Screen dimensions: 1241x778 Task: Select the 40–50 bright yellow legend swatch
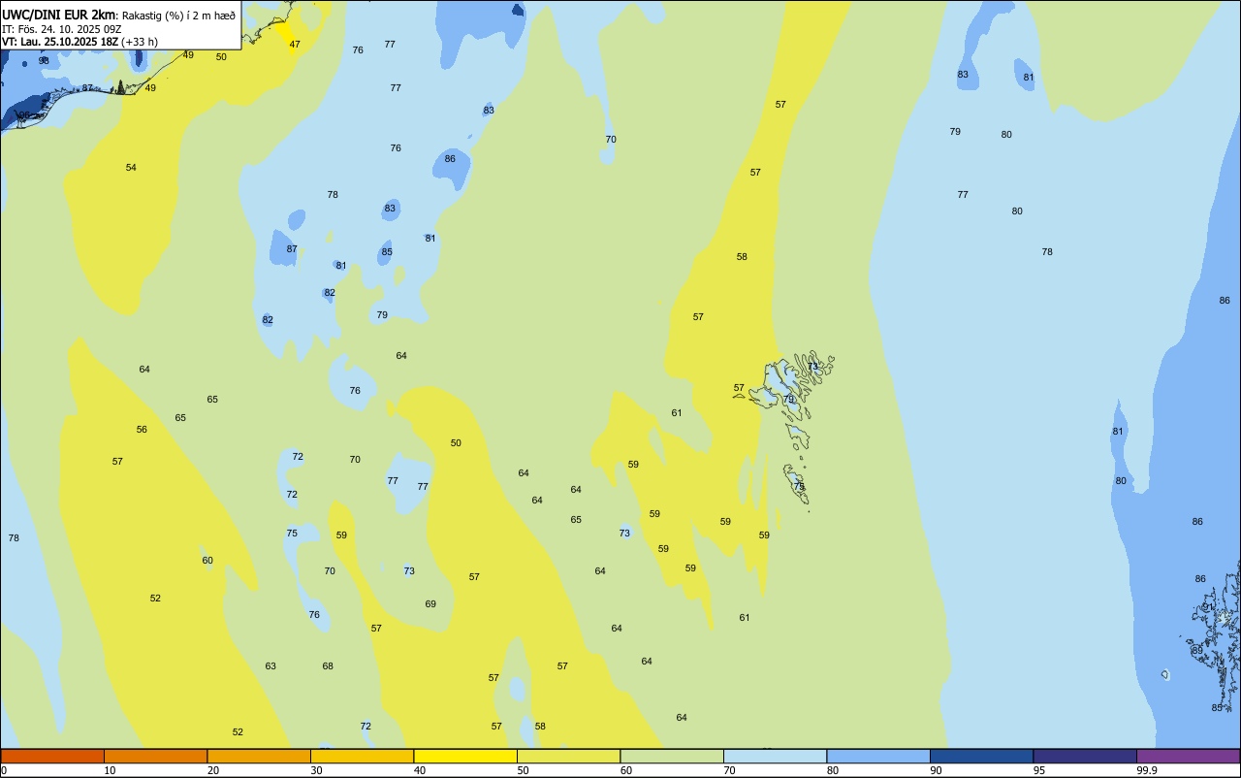[465, 756]
